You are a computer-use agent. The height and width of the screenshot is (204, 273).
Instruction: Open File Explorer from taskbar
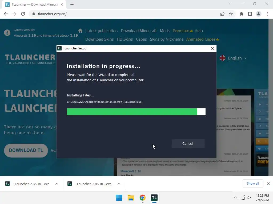[x=131, y=198]
